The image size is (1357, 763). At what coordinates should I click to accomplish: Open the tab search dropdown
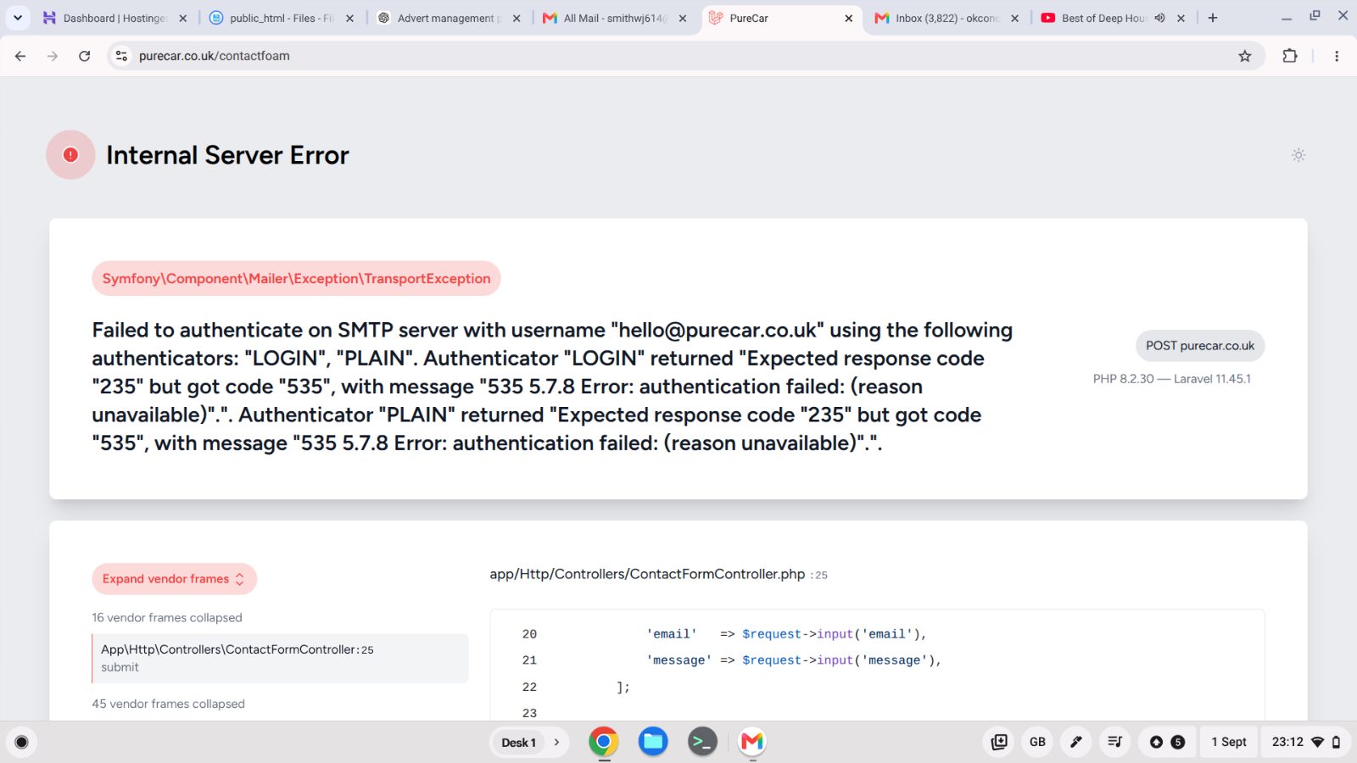tap(17, 18)
